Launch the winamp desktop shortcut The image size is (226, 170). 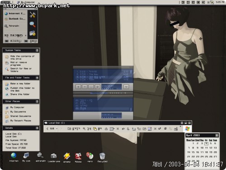click(67, 158)
